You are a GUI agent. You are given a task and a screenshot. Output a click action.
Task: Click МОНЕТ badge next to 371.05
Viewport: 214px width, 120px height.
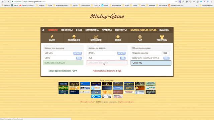tap(121, 53)
